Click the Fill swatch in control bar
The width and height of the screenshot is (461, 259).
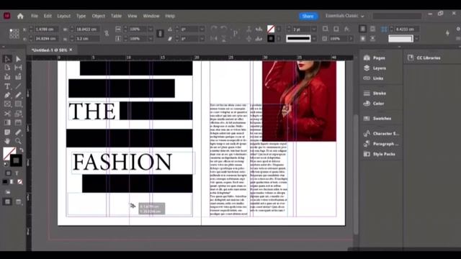271,29
